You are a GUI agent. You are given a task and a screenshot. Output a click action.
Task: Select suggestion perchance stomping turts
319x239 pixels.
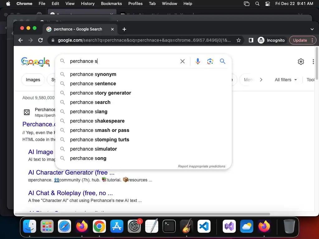point(143,140)
